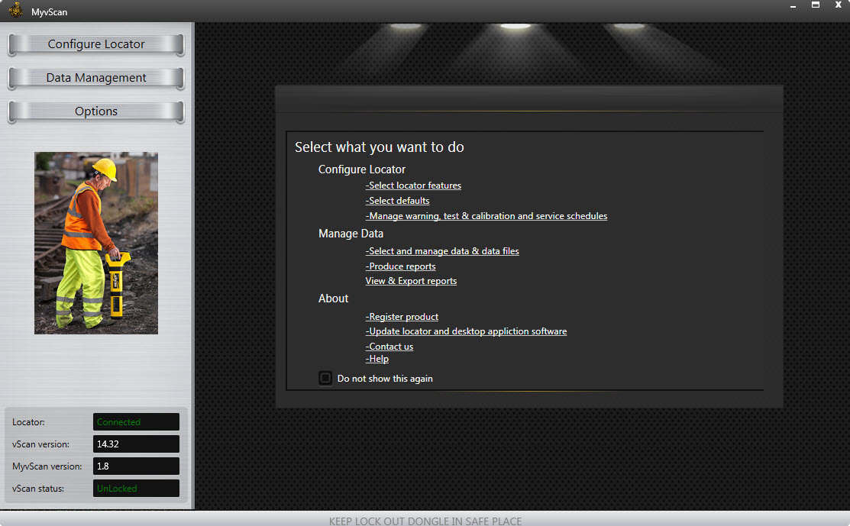
Task: Follow the Produce reports link
Action: click(x=401, y=266)
